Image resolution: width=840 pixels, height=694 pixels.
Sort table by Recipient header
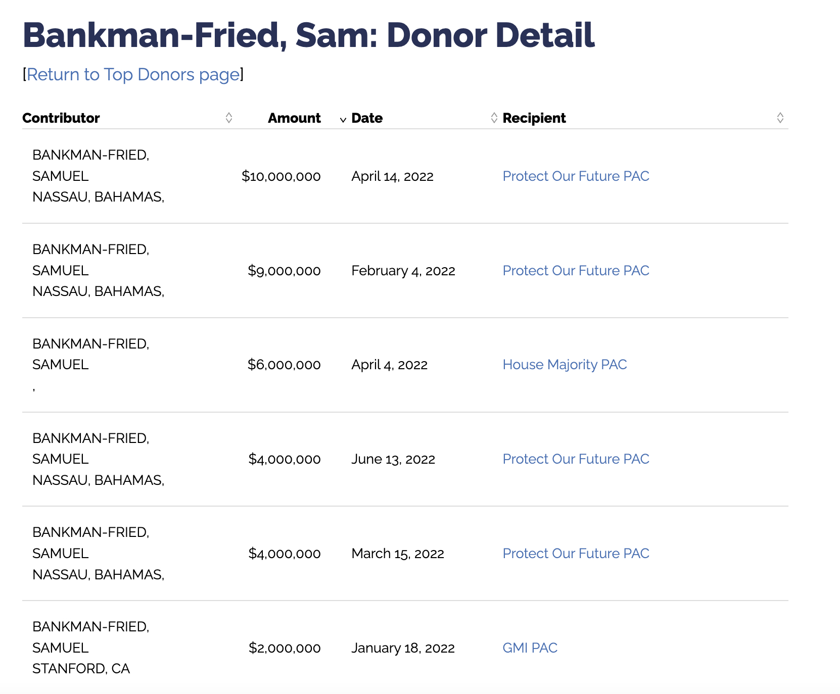[x=534, y=118]
